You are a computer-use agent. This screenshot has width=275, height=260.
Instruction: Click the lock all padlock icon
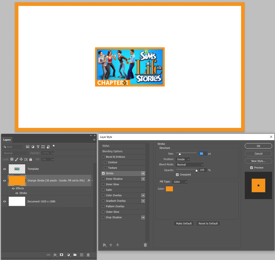click(x=31, y=159)
